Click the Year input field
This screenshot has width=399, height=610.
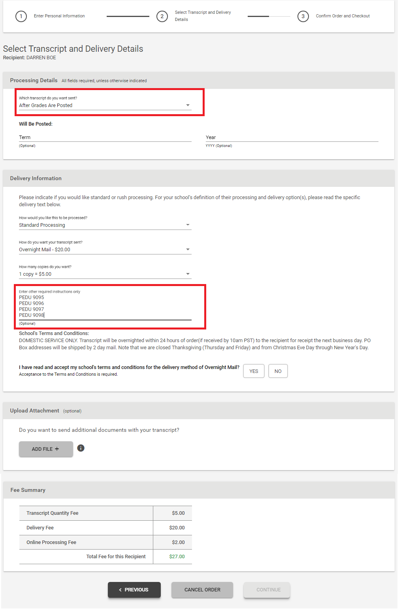(292, 137)
